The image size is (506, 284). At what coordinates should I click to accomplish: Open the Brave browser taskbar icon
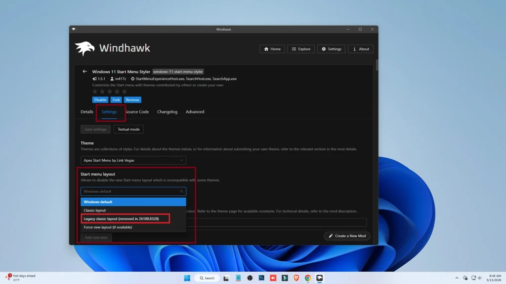coord(296,278)
